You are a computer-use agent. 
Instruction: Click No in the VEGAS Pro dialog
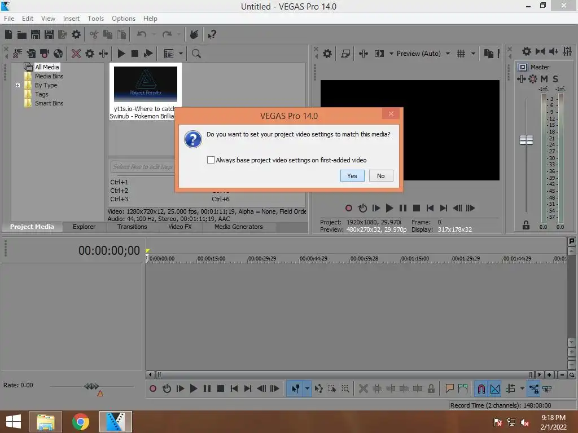pos(381,176)
